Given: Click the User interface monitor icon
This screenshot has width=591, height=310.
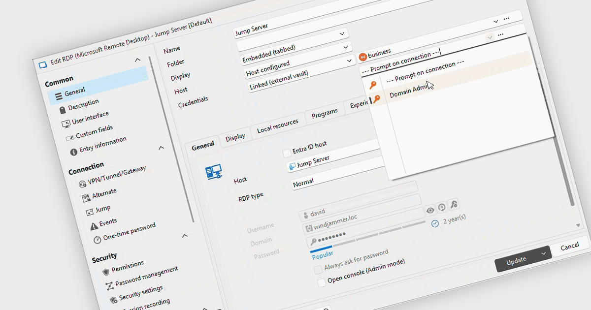Looking at the screenshot, I should pos(66,123).
